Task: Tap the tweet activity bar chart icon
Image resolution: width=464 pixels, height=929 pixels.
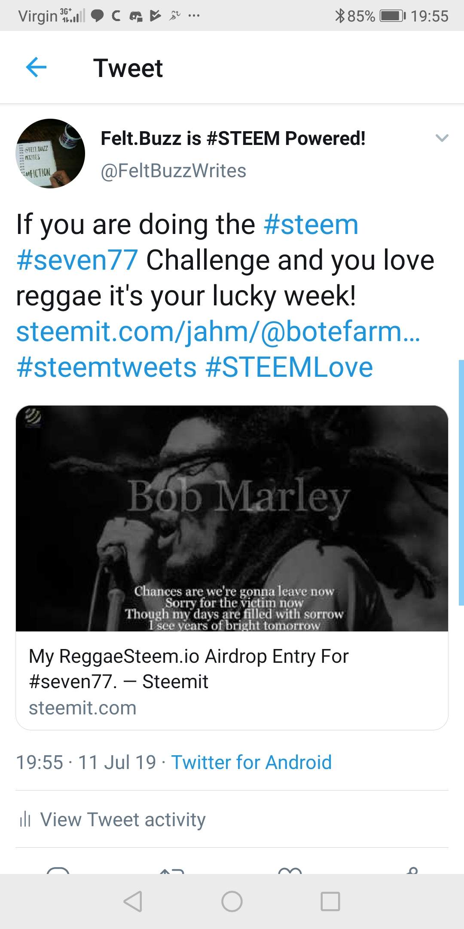Action: click(x=25, y=819)
